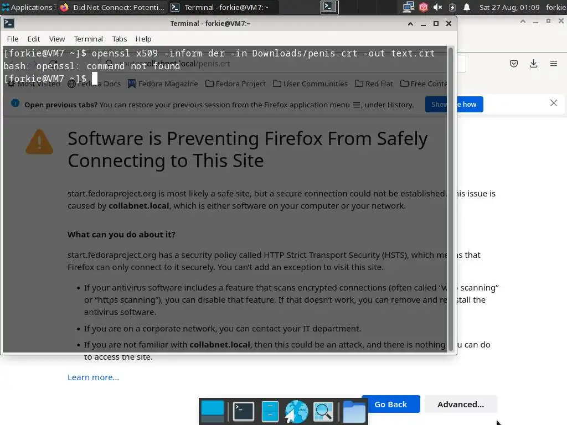Click the red package updater tray icon
The height and width of the screenshot is (425, 567).
424,7
